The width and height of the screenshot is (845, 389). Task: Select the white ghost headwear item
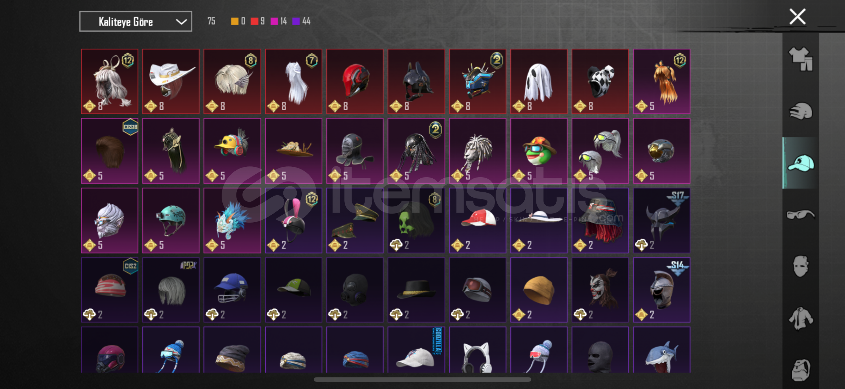(539, 81)
